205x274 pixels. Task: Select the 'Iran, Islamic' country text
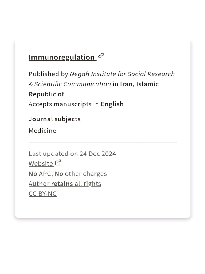(139, 84)
